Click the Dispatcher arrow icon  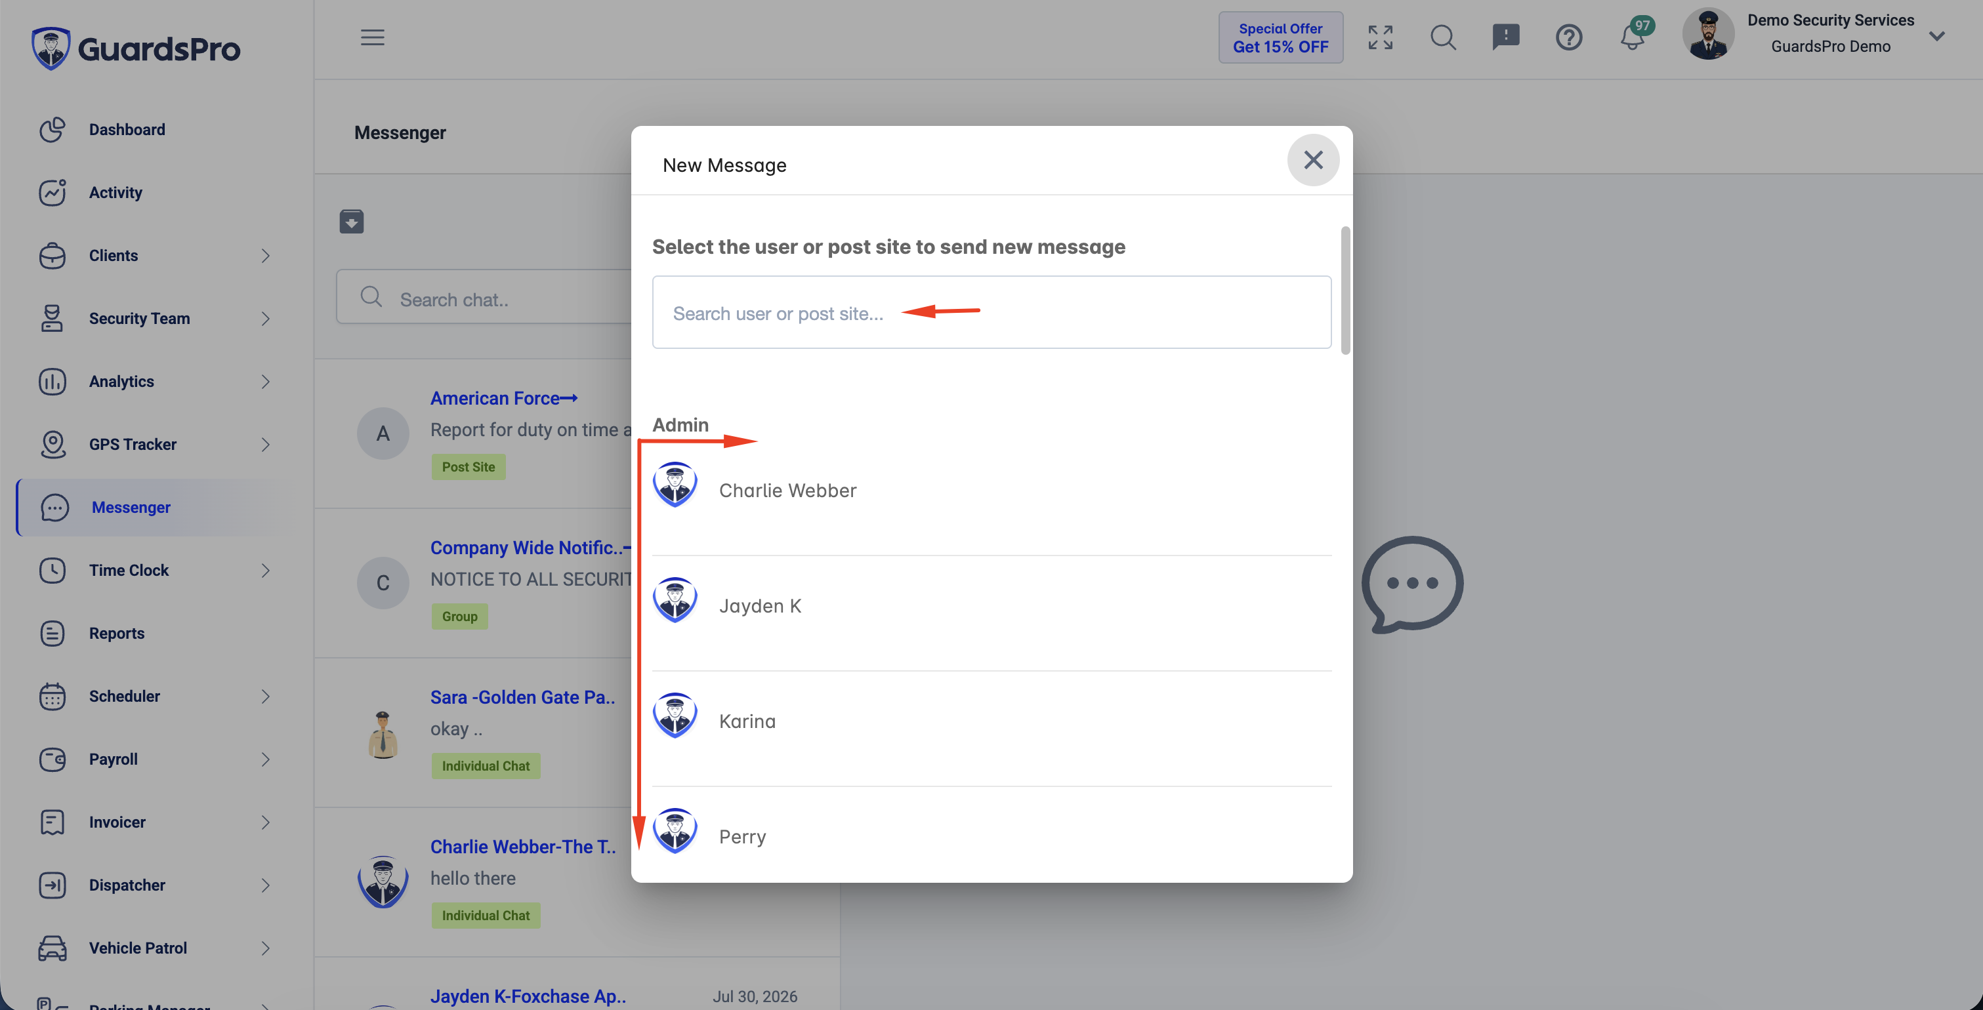click(x=52, y=885)
